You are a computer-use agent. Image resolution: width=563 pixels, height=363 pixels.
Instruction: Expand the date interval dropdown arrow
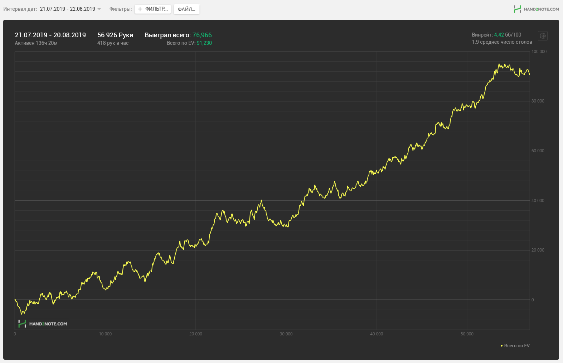(x=99, y=9)
